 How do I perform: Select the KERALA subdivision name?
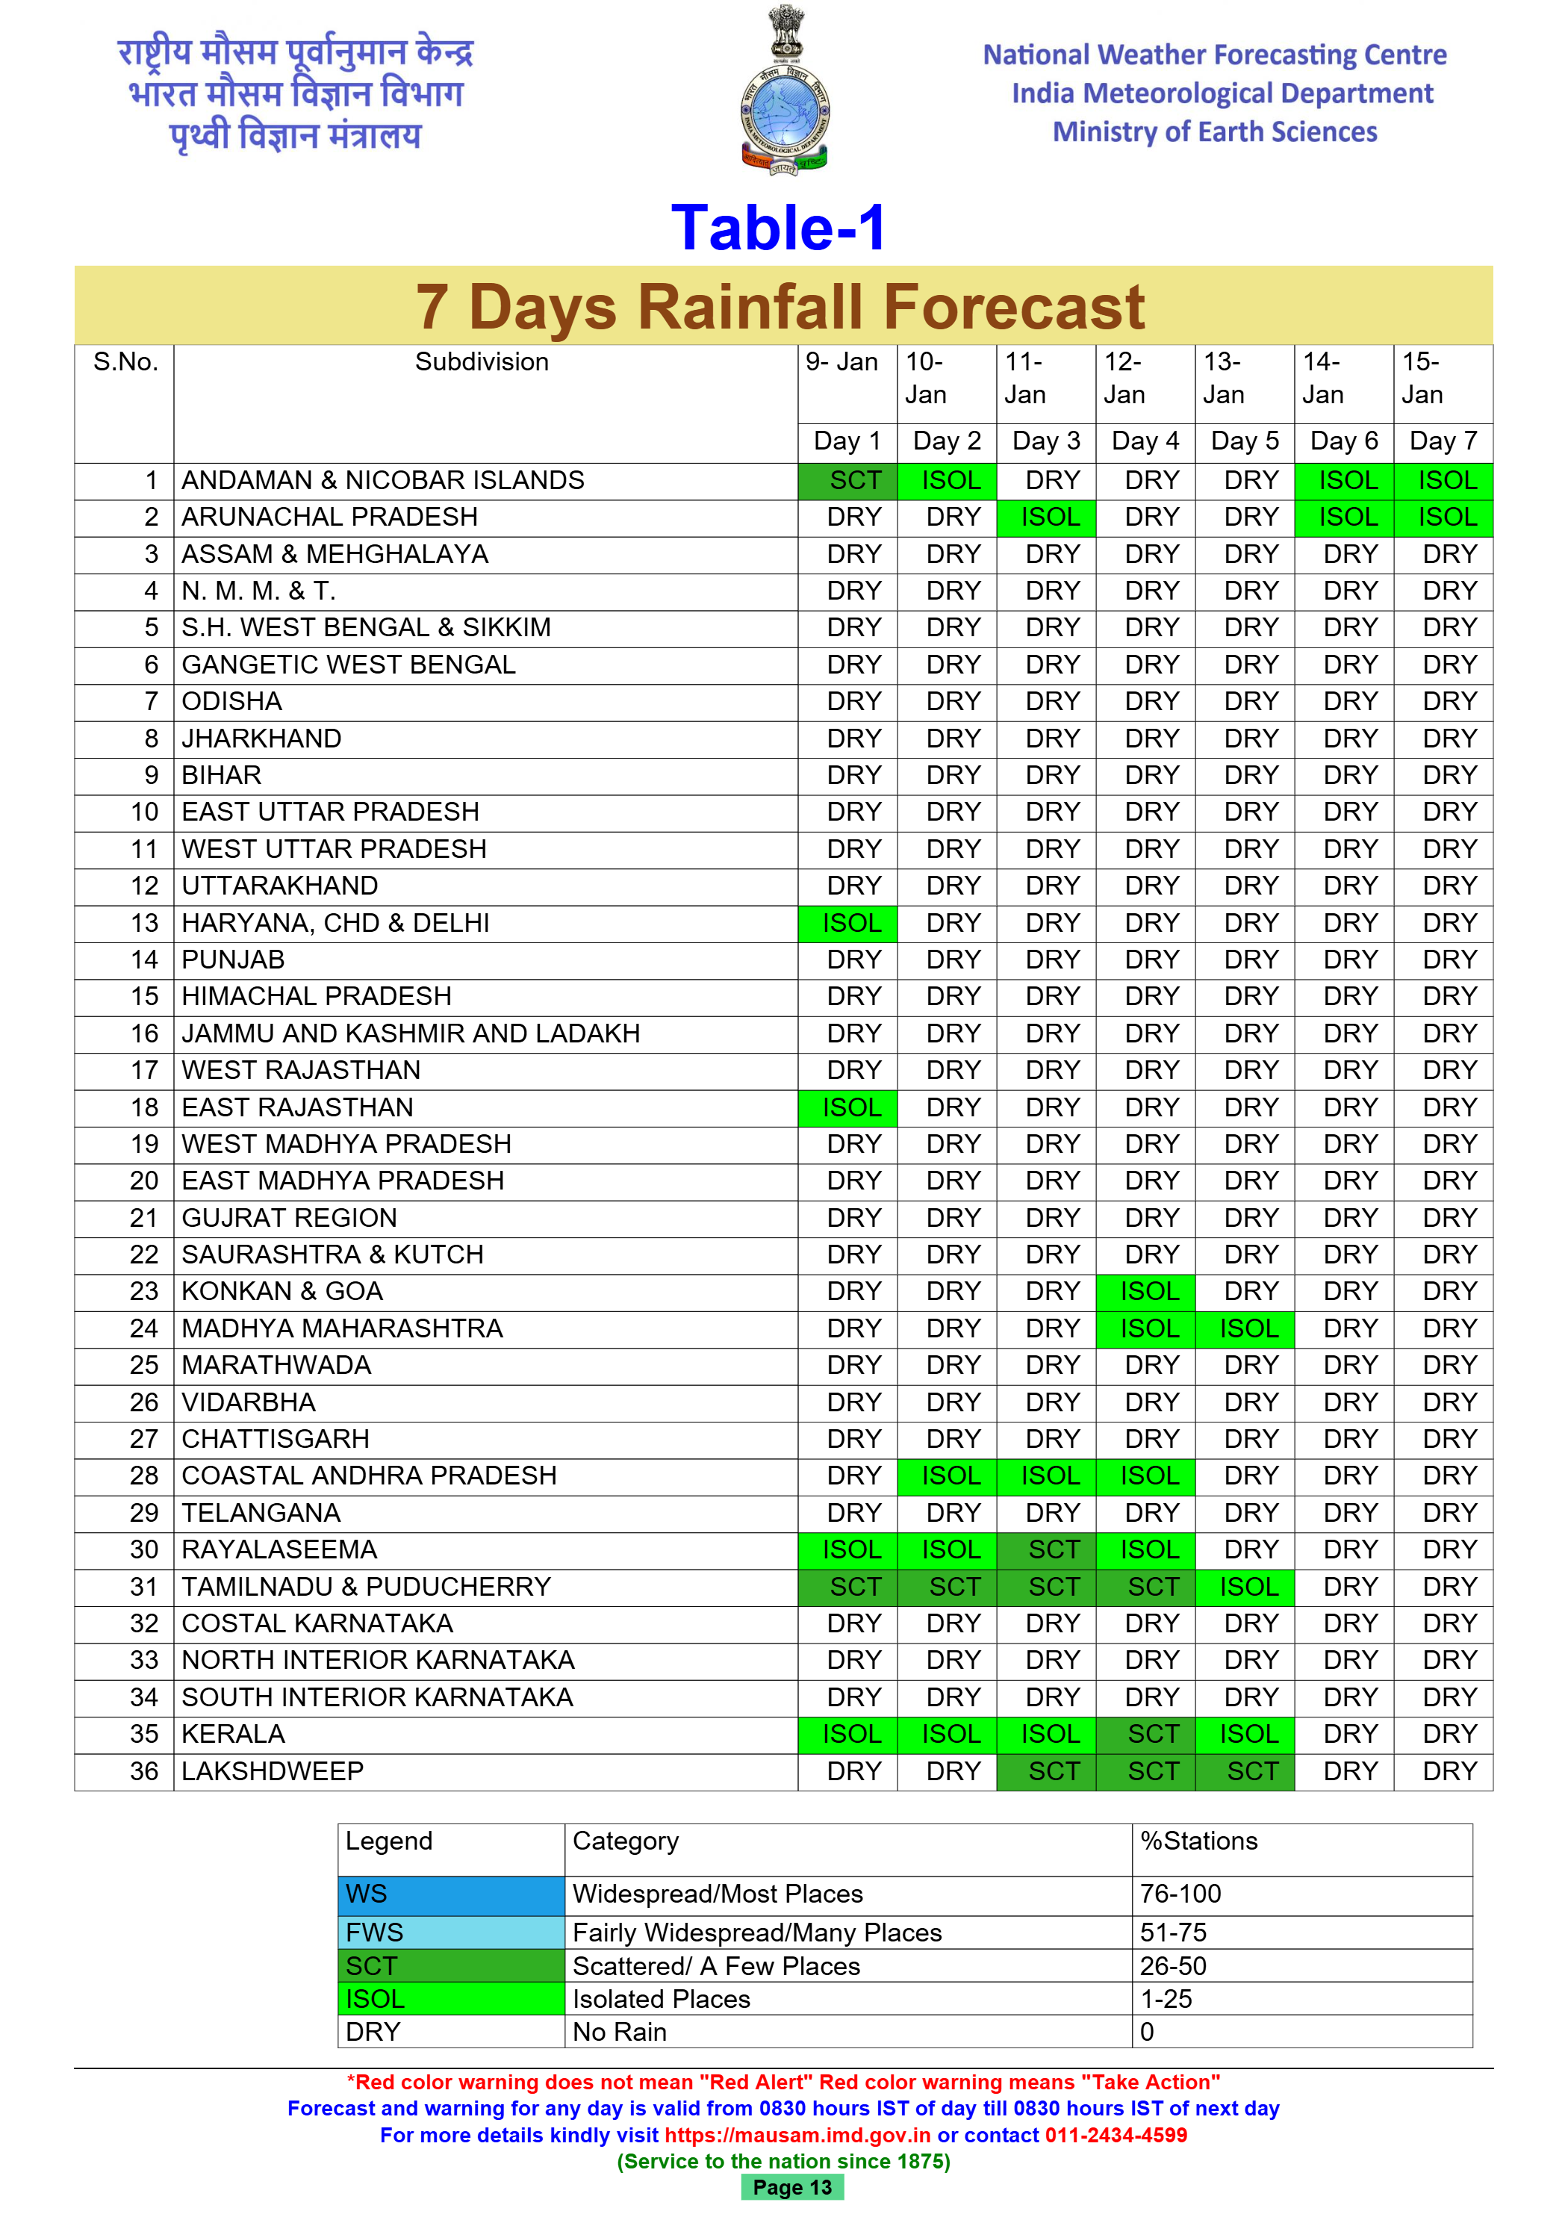[234, 1734]
